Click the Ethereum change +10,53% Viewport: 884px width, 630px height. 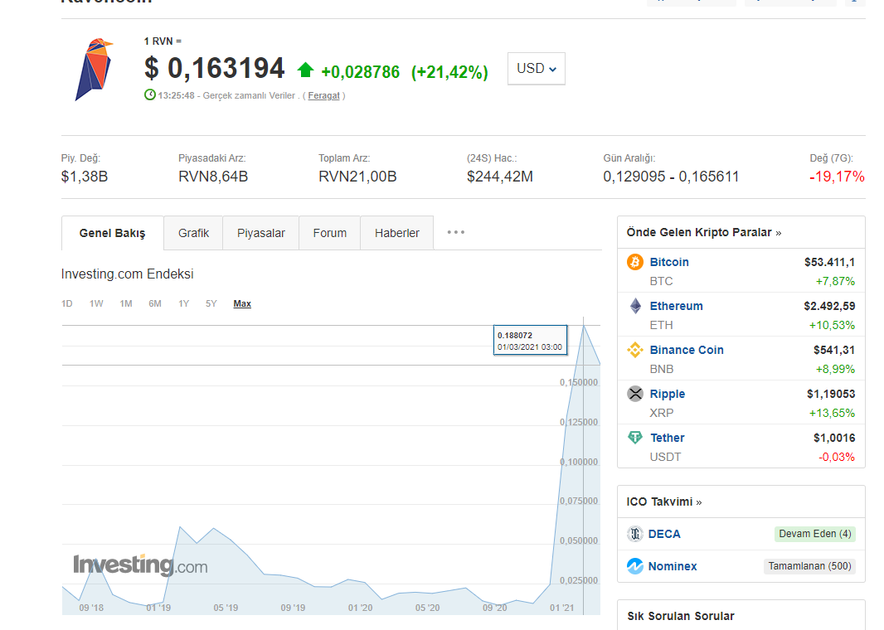coord(832,325)
